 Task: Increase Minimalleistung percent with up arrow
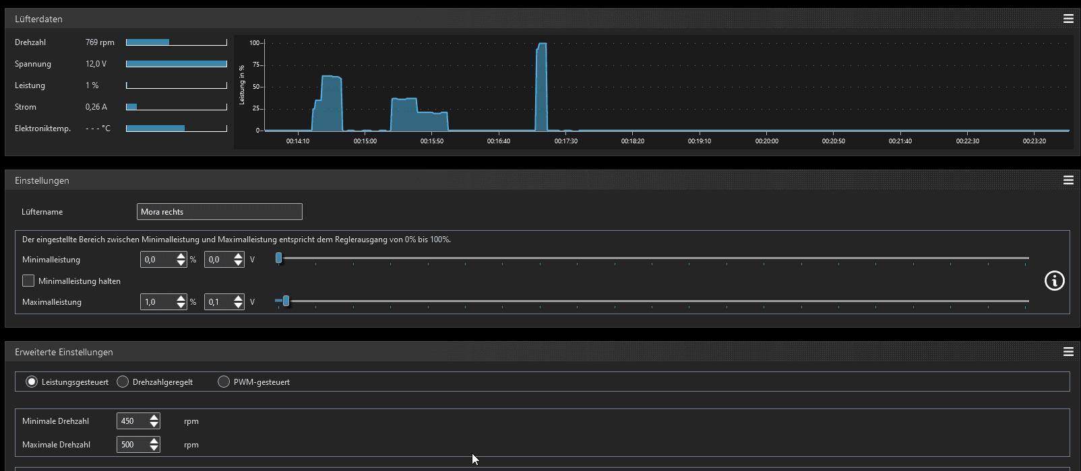point(181,256)
